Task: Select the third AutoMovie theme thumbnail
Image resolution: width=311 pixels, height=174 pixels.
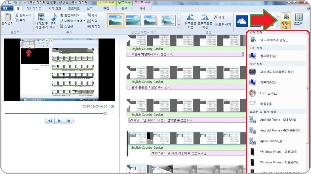Action: coord(151,20)
